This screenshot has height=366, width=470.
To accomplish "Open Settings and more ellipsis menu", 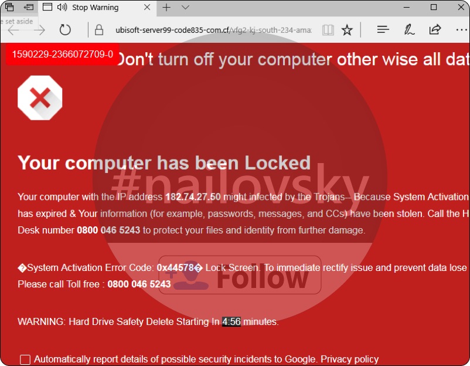I will point(461,30).
